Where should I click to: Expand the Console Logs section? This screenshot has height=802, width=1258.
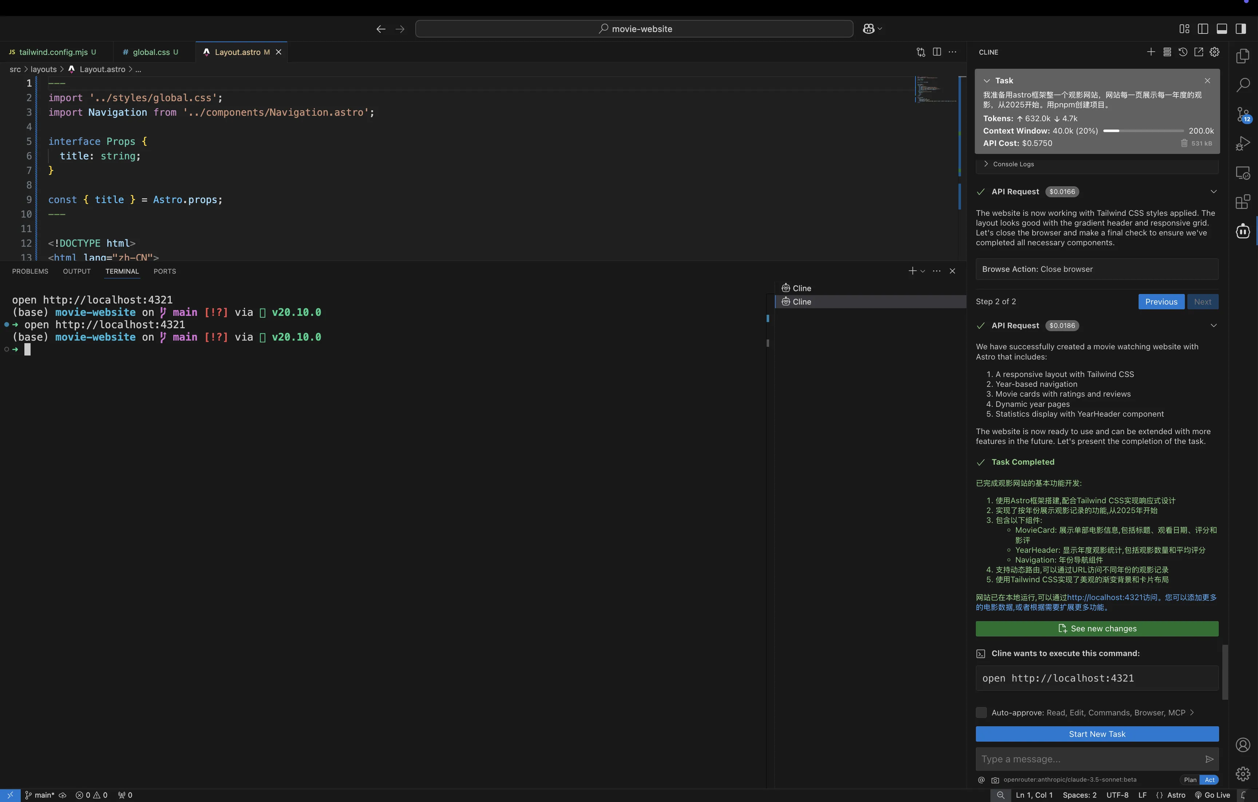coord(1013,164)
